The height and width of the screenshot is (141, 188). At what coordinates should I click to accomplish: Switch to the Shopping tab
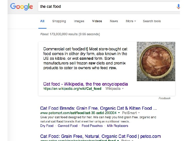coord(59,21)
